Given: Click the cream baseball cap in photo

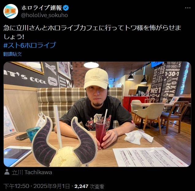Looking at the screenshot, I should coord(96,78).
